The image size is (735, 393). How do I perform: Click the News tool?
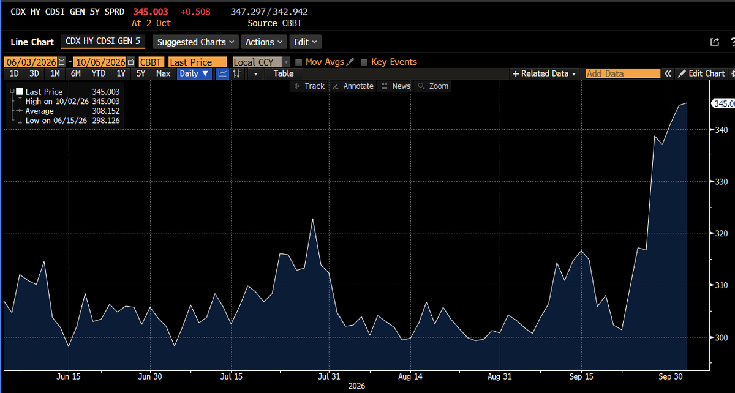396,86
